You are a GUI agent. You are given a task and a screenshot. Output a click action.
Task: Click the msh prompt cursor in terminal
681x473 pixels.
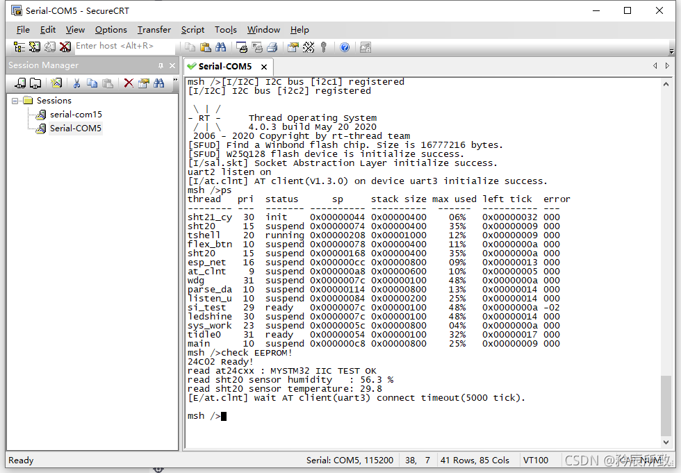coord(224,416)
